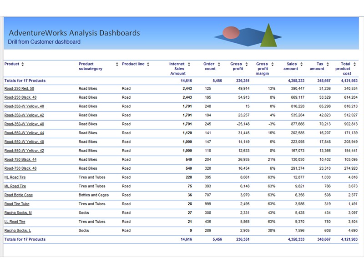
Task: Select Internet Sales Amount 1,120
Action: click(x=187, y=133)
